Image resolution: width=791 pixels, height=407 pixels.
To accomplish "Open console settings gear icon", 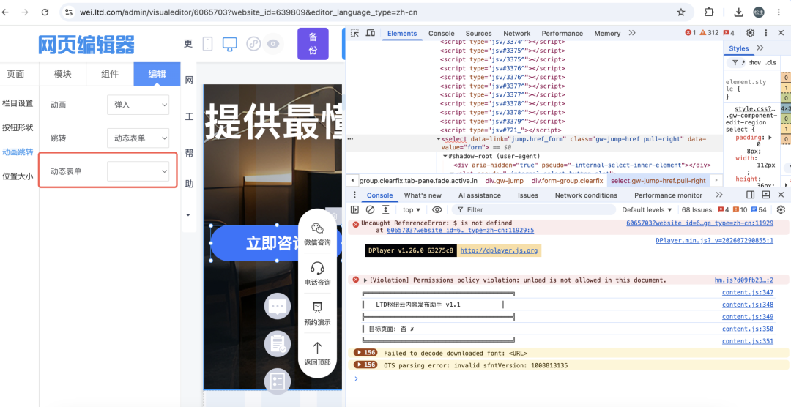I will [781, 210].
